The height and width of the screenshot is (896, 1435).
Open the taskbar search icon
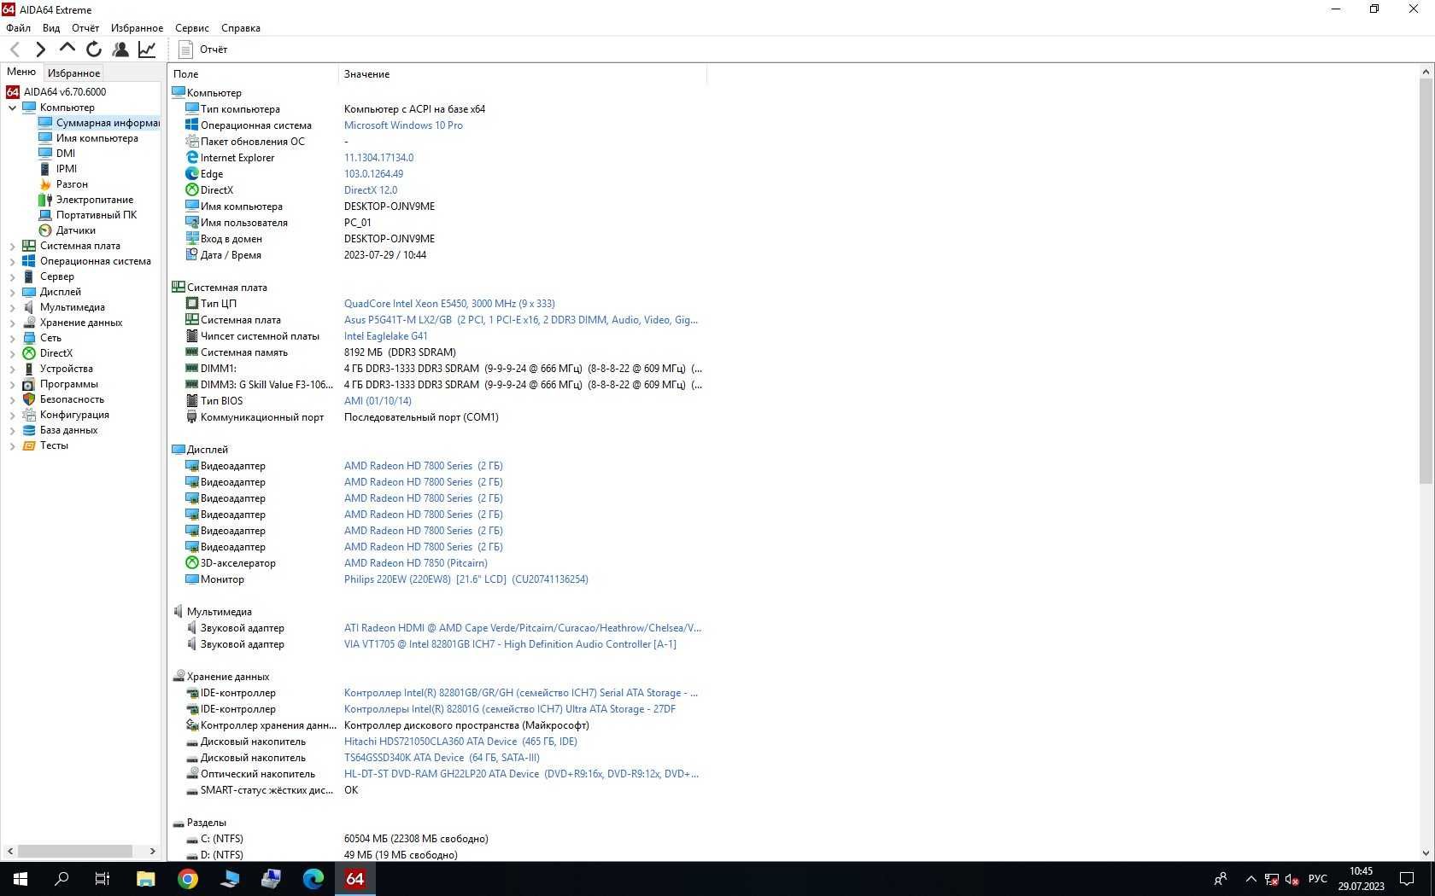point(61,878)
